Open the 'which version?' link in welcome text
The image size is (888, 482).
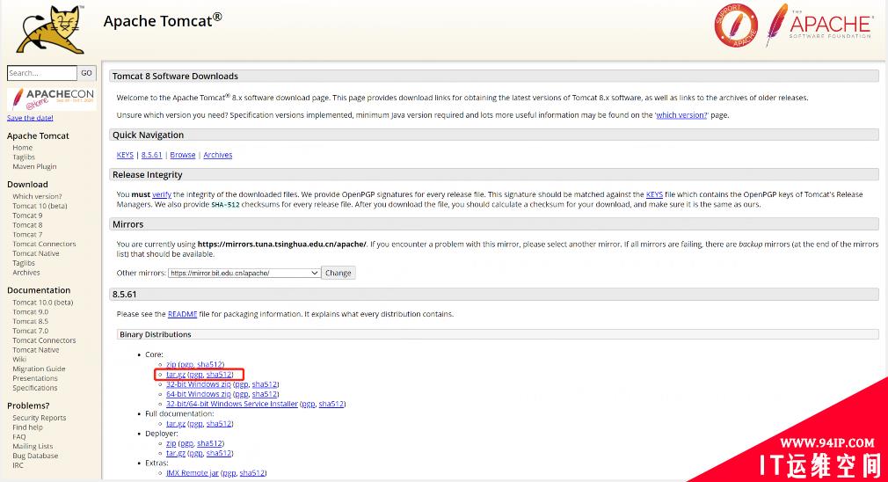(682, 115)
